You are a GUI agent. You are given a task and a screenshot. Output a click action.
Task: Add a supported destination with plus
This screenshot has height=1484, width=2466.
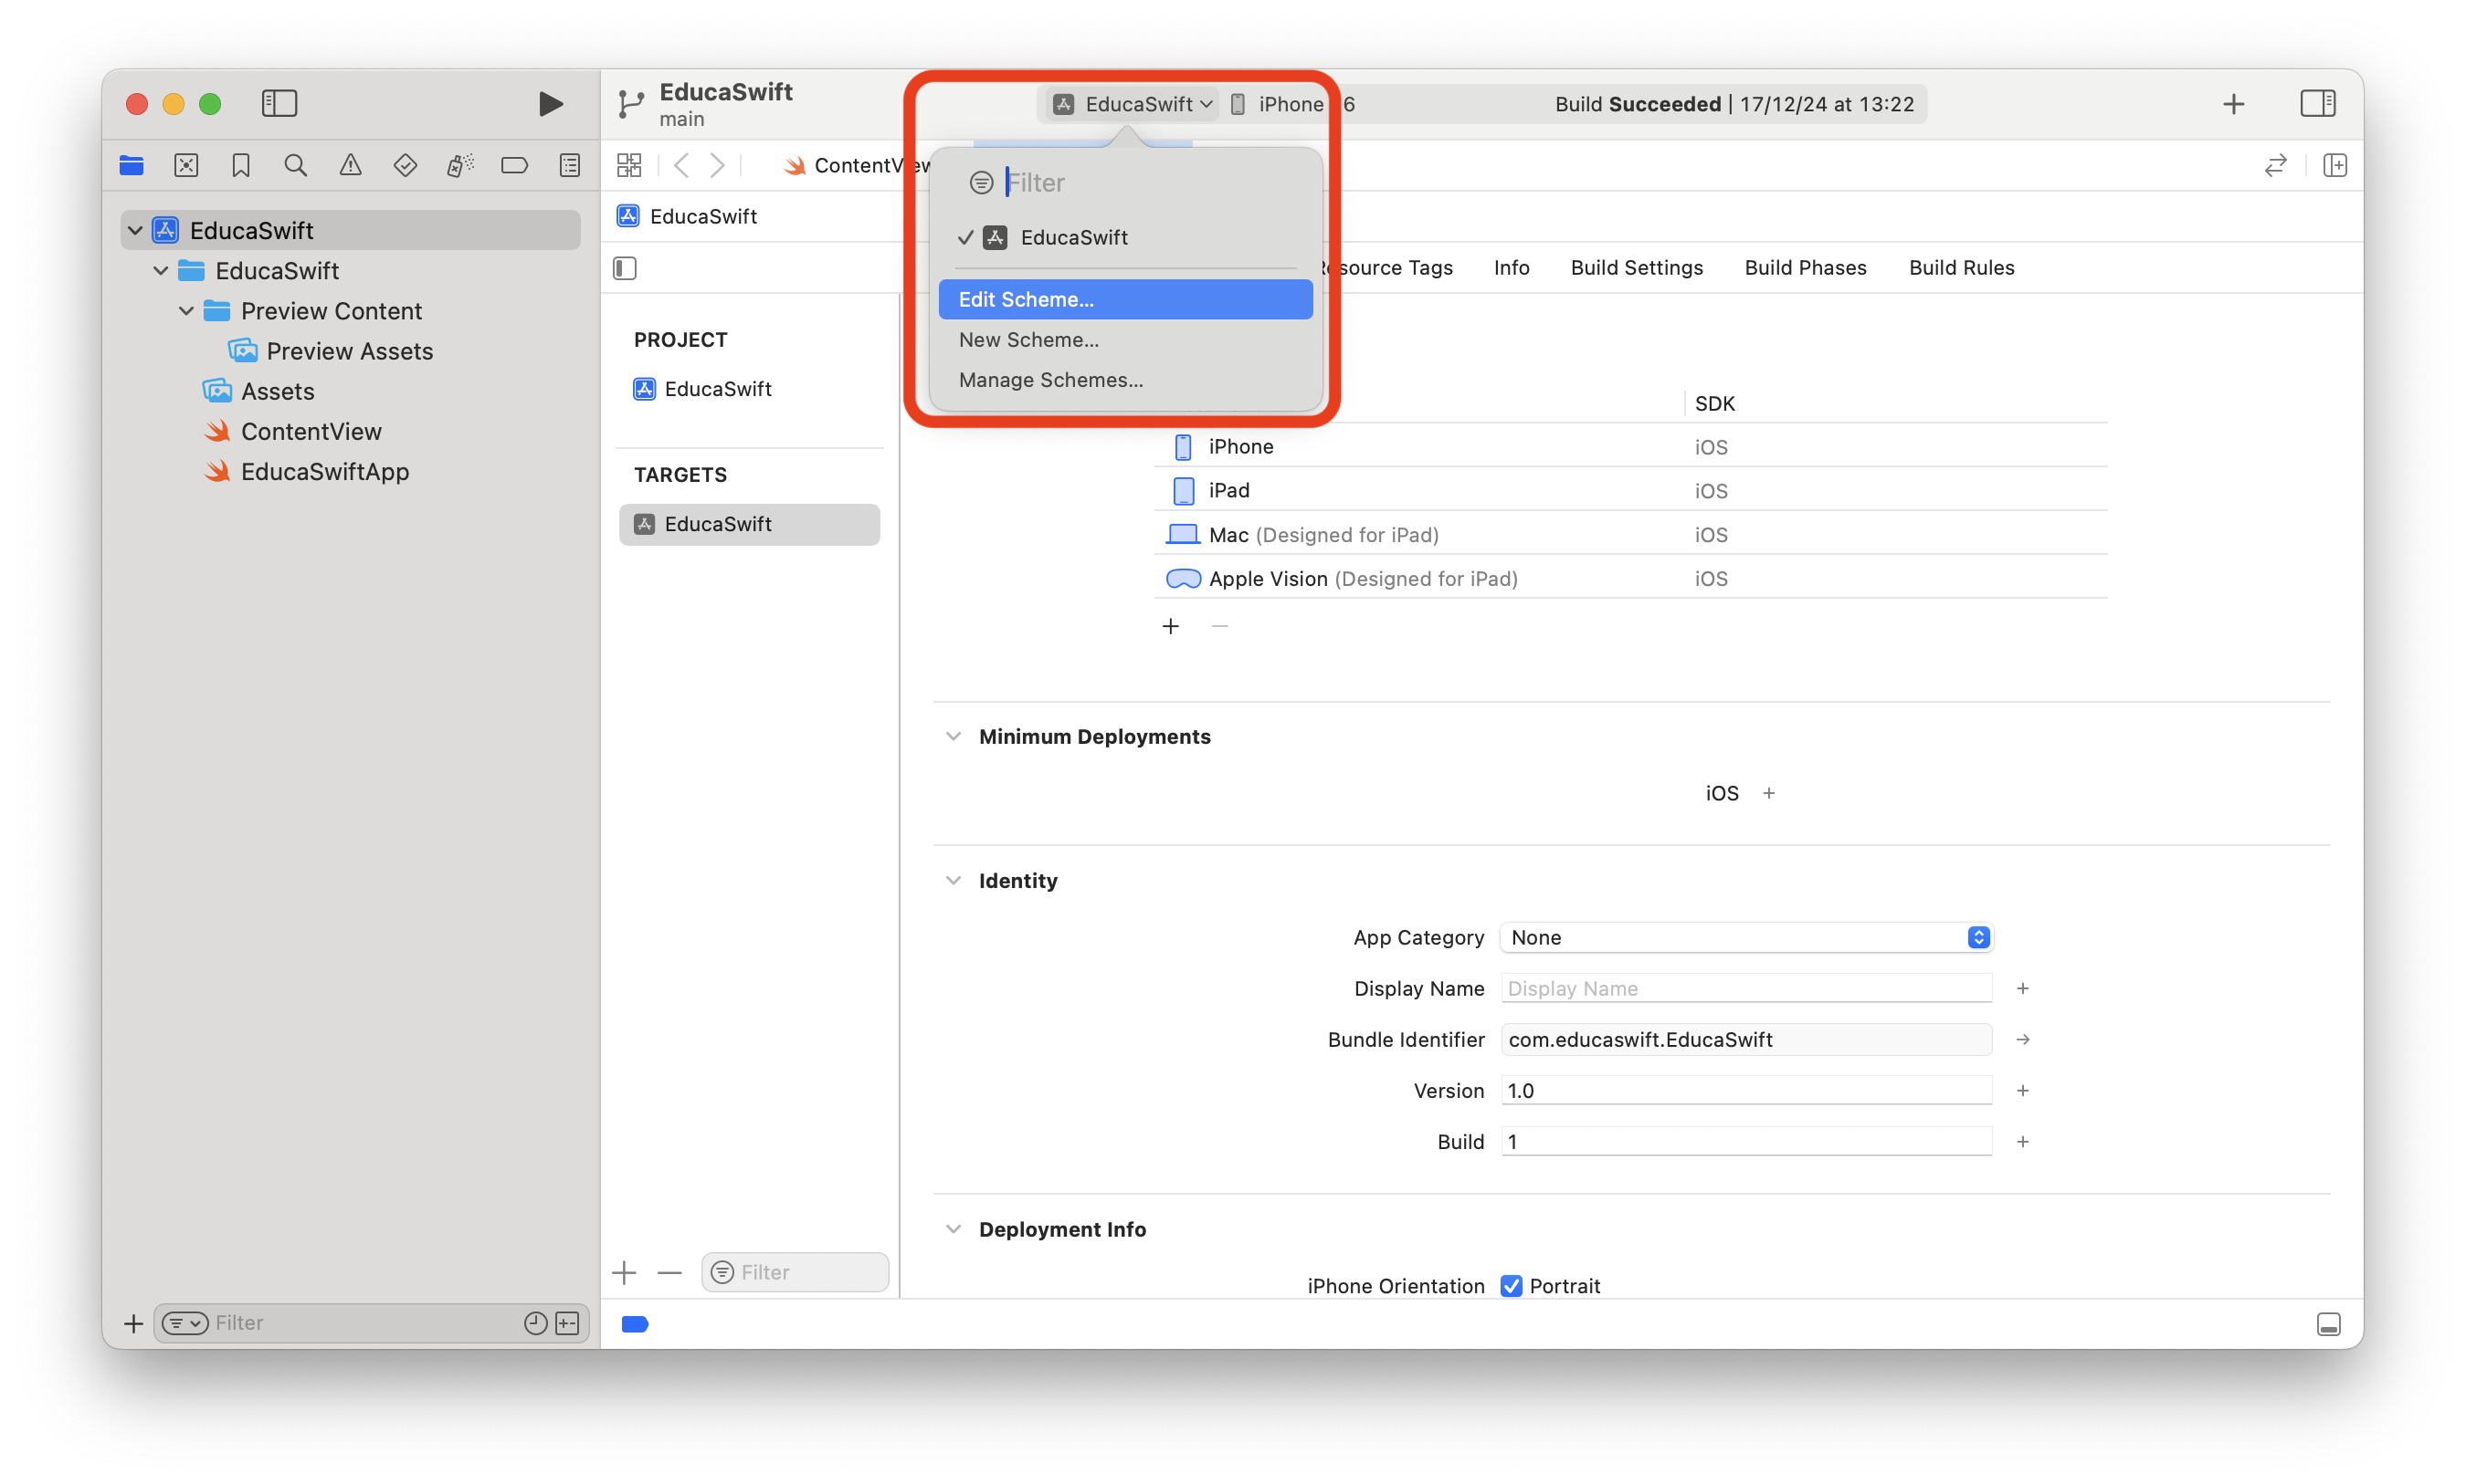(x=1171, y=626)
